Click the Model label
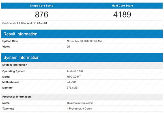The image size is (164, 113). coord(6,77)
